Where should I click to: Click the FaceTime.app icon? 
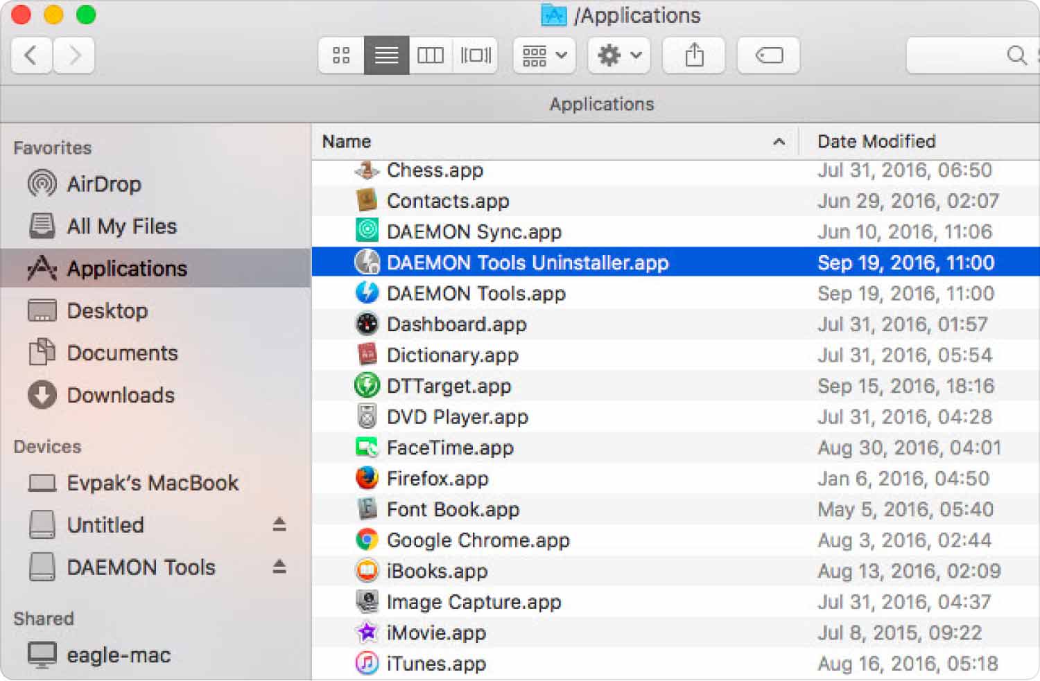tap(367, 447)
